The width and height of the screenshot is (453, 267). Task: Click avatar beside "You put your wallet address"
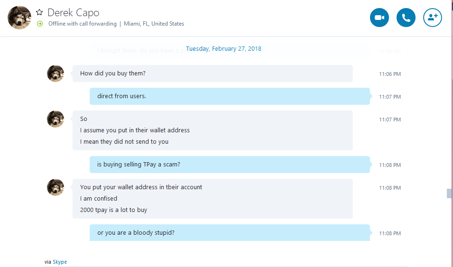55,187
